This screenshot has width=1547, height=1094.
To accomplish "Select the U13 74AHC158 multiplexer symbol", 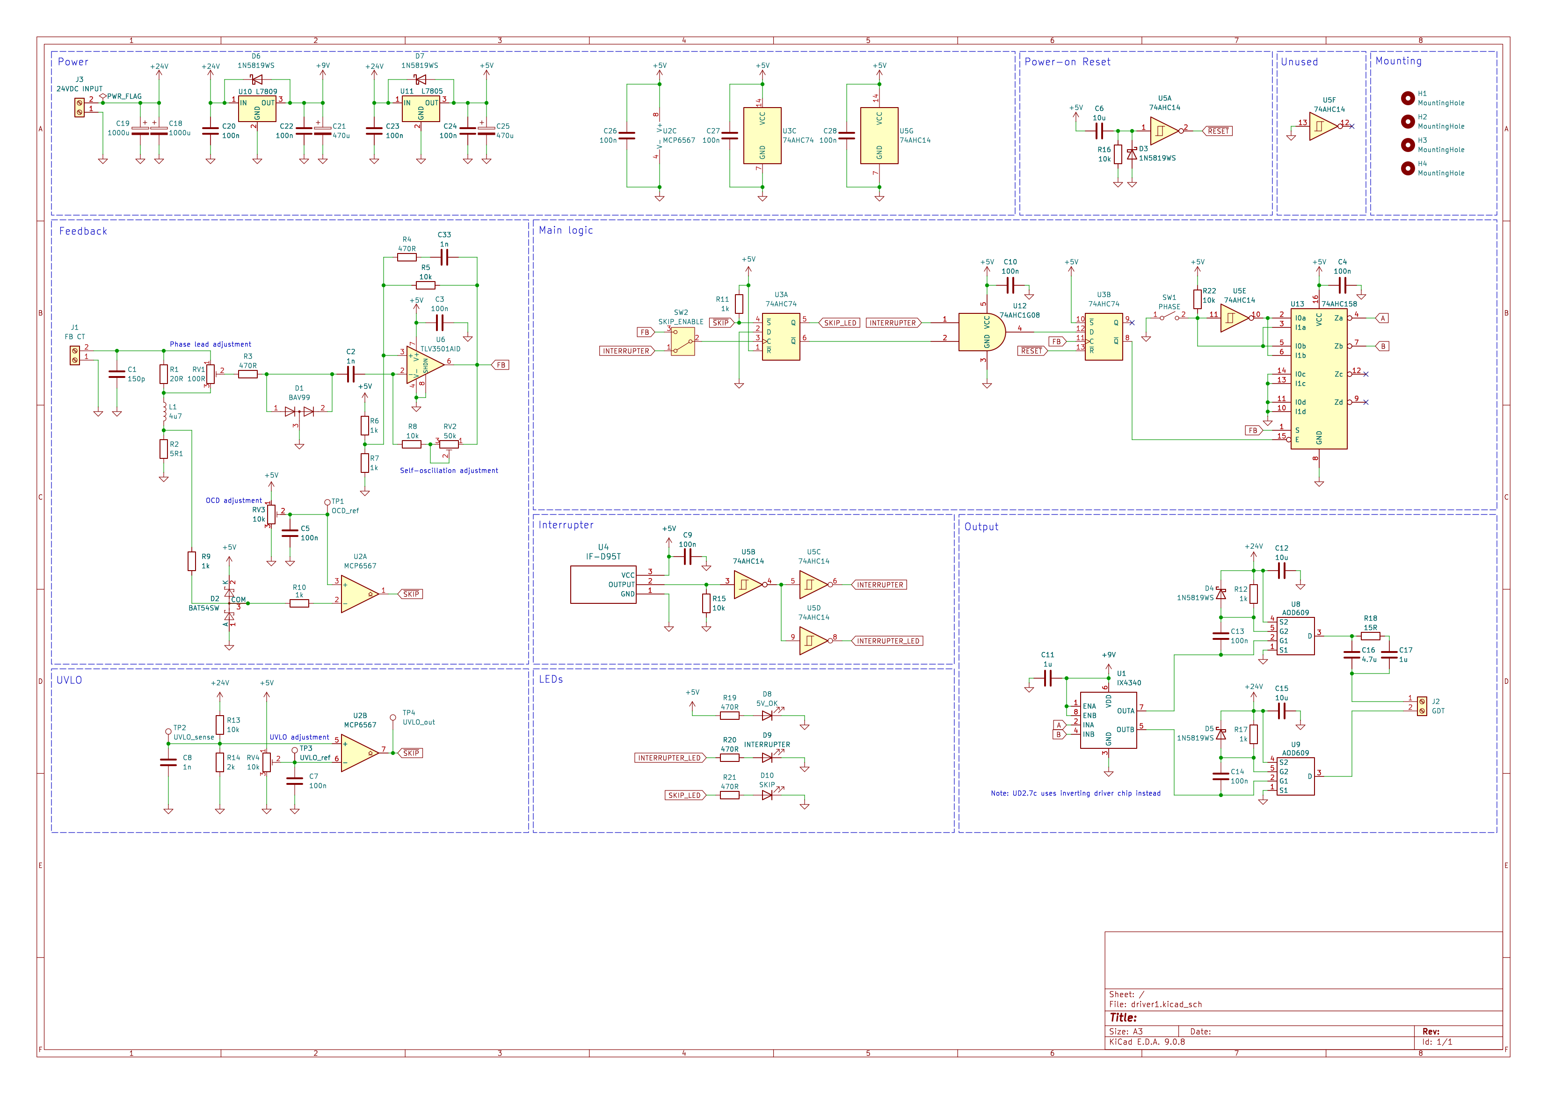I will point(1319,378).
